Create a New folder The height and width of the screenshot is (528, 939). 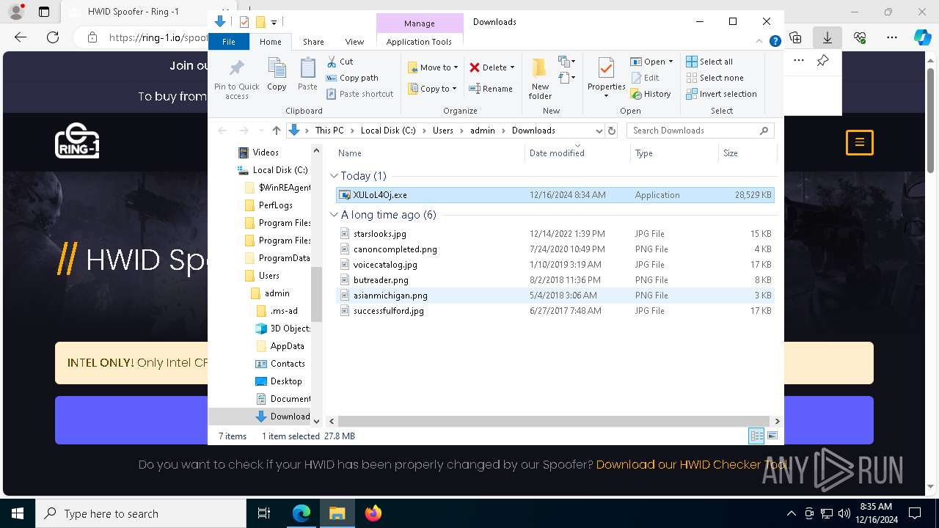point(540,78)
